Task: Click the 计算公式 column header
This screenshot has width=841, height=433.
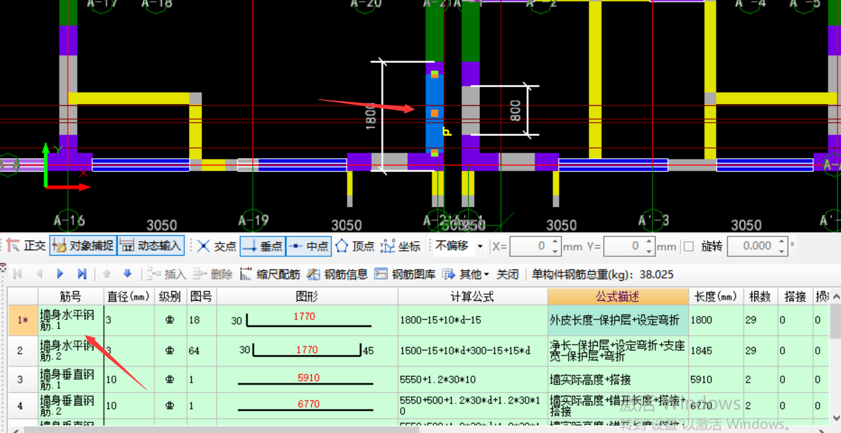Action: 473,296
